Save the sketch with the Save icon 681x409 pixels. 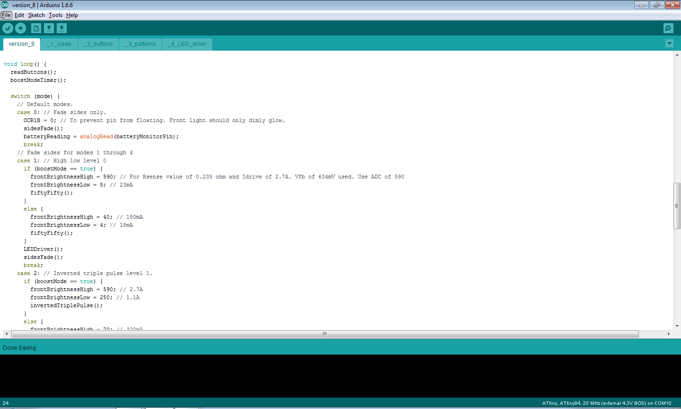pyautogui.click(x=61, y=28)
